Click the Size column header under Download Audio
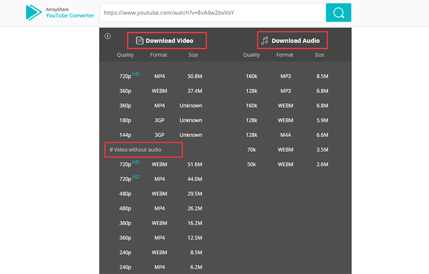 (x=319, y=55)
